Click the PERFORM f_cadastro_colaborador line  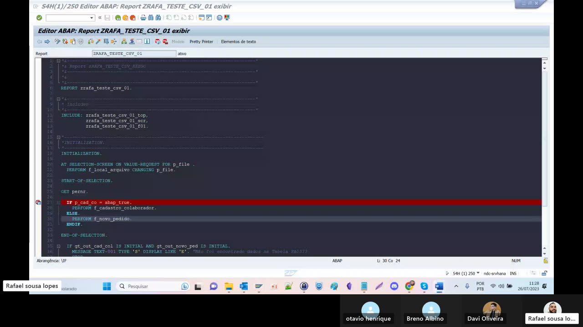[x=114, y=208]
